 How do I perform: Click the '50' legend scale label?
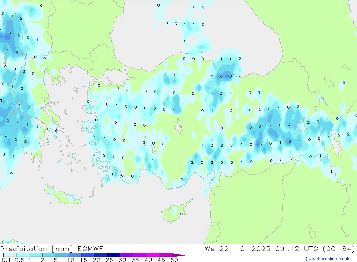pos(174,260)
